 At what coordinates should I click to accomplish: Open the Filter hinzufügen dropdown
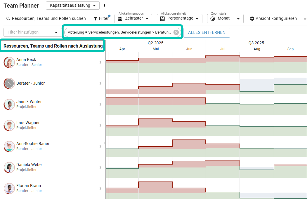point(33,32)
